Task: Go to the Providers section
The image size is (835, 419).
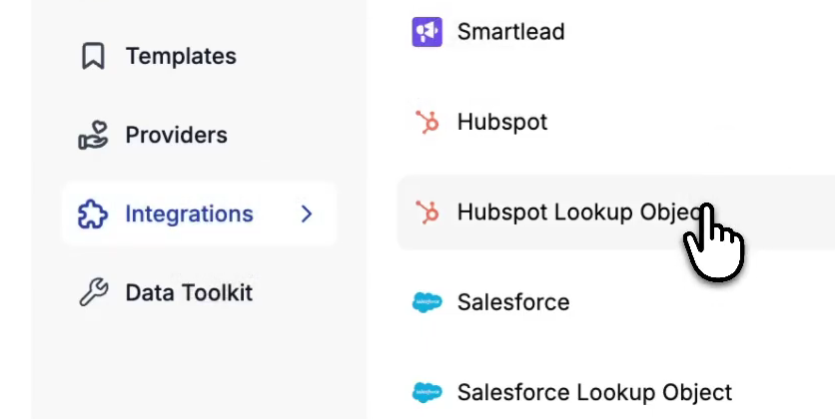Action: (176, 136)
